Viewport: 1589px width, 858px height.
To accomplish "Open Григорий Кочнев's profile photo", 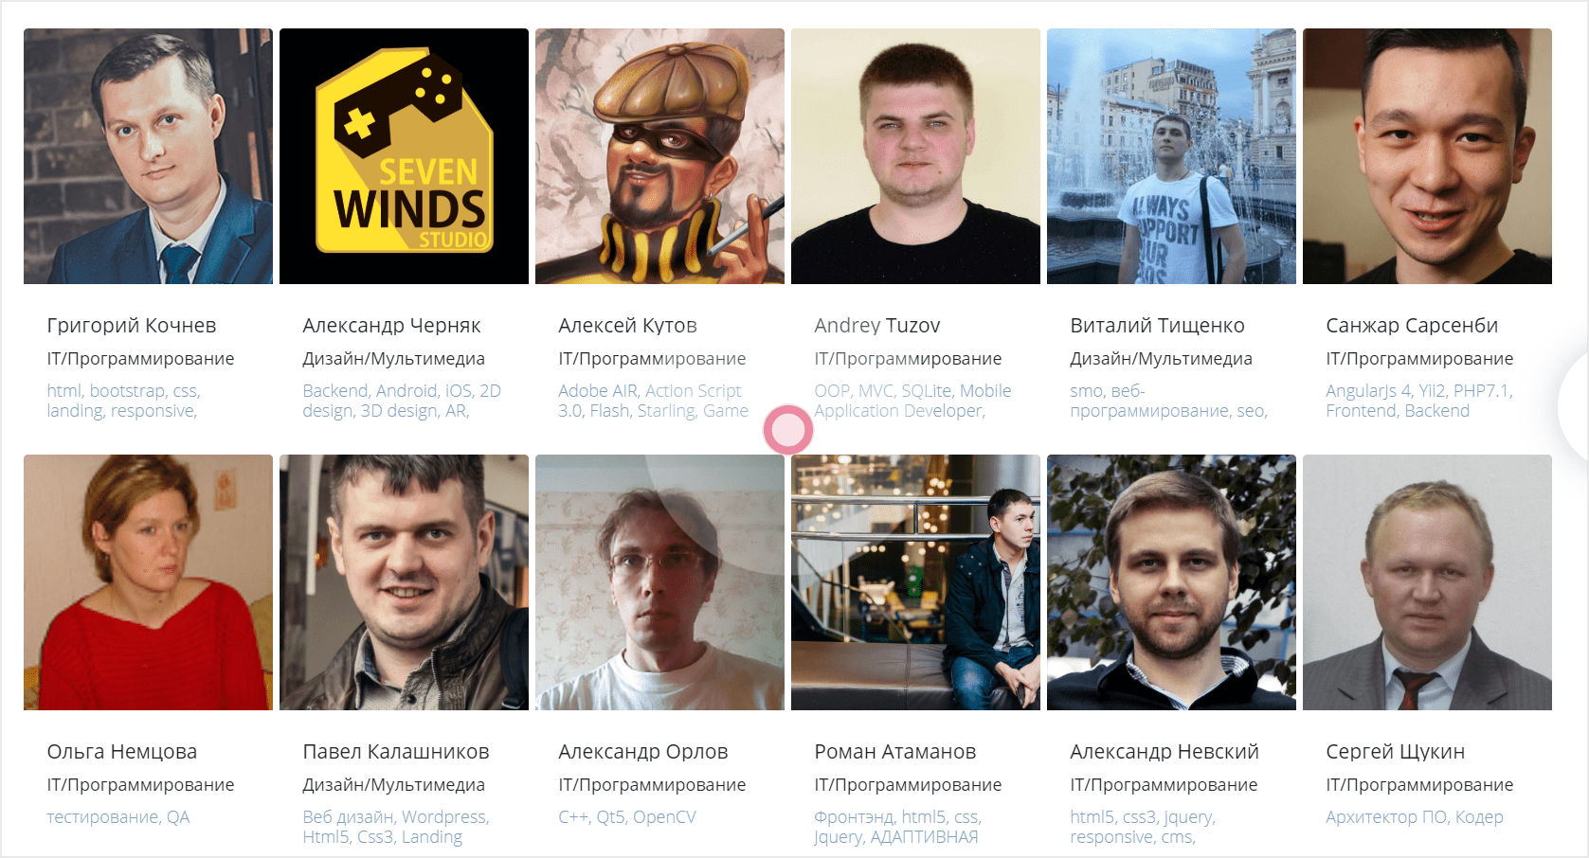I will [148, 156].
